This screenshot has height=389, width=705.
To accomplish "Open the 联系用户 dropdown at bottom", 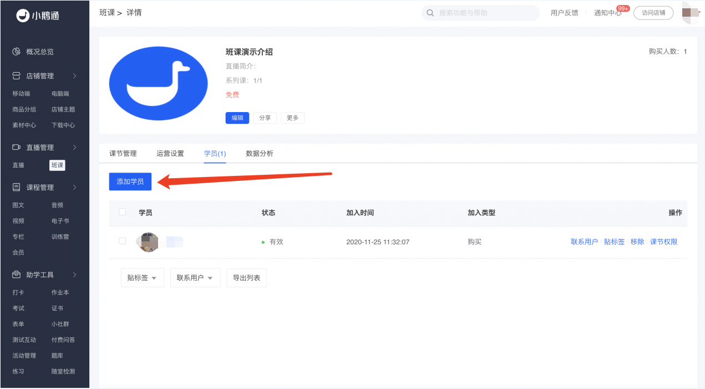I will click(195, 277).
